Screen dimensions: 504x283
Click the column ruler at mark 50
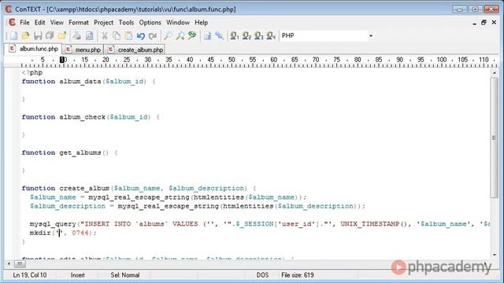click(232, 60)
